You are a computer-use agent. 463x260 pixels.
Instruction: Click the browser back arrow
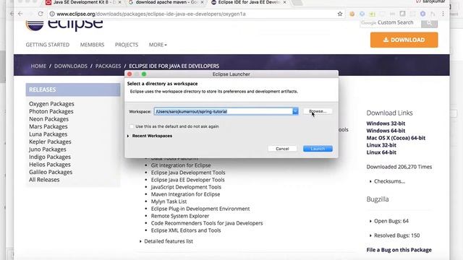tap(20, 14)
